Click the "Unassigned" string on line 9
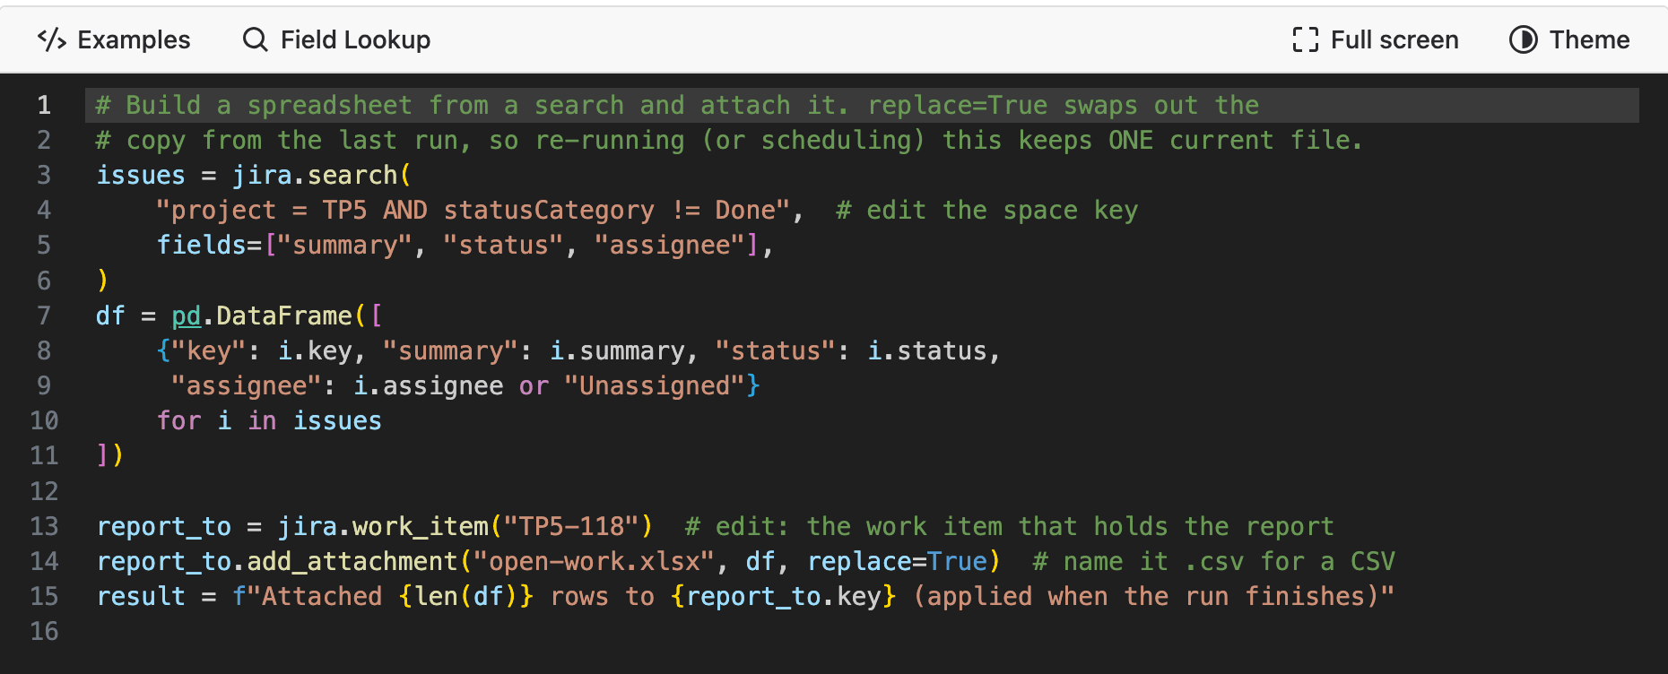The height and width of the screenshot is (674, 1668). (655, 385)
